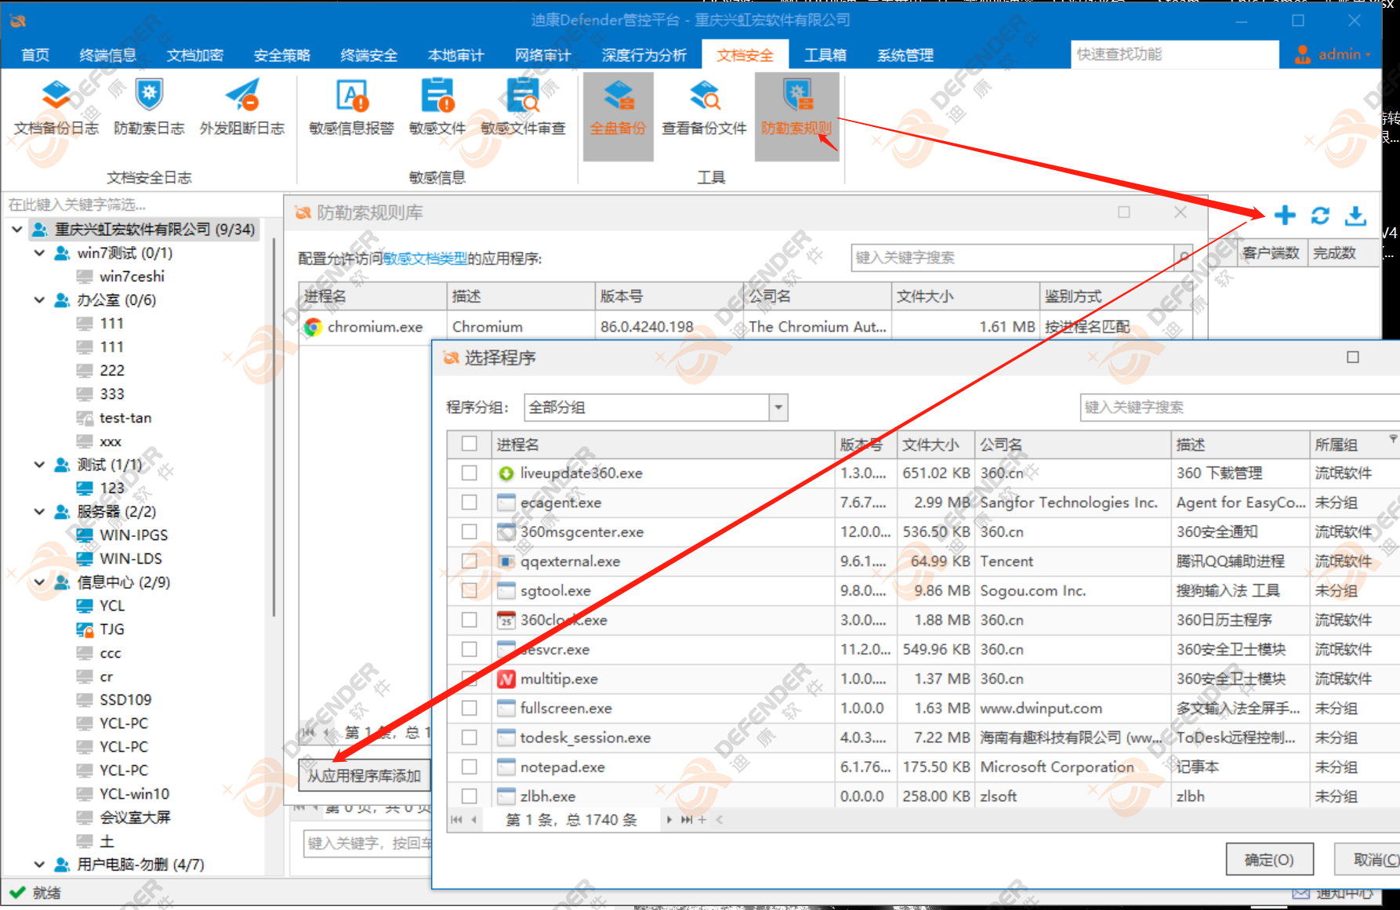Click the 确定(O) button

(1269, 860)
